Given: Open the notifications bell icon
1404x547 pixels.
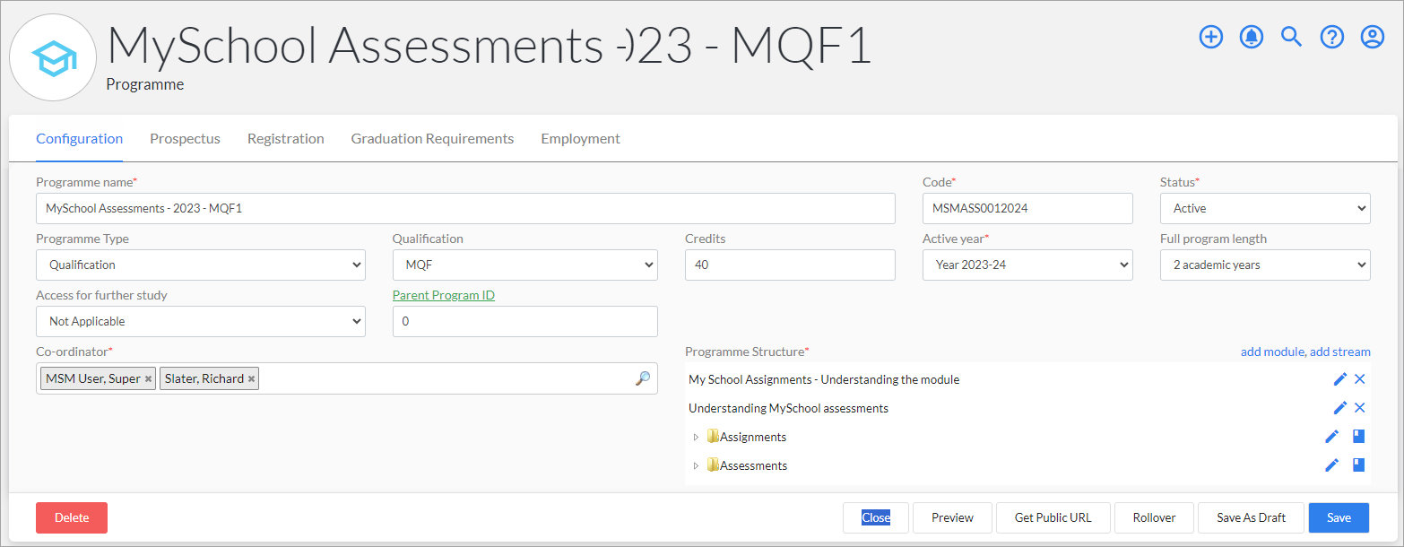Looking at the screenshot, I should pyautogui.click(x=1252, y=37).
